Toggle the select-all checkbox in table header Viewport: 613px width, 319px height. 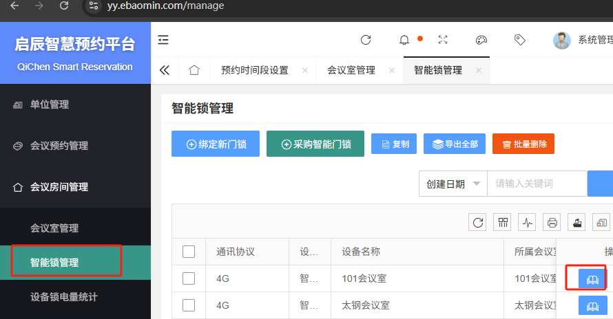pos(189,252)
